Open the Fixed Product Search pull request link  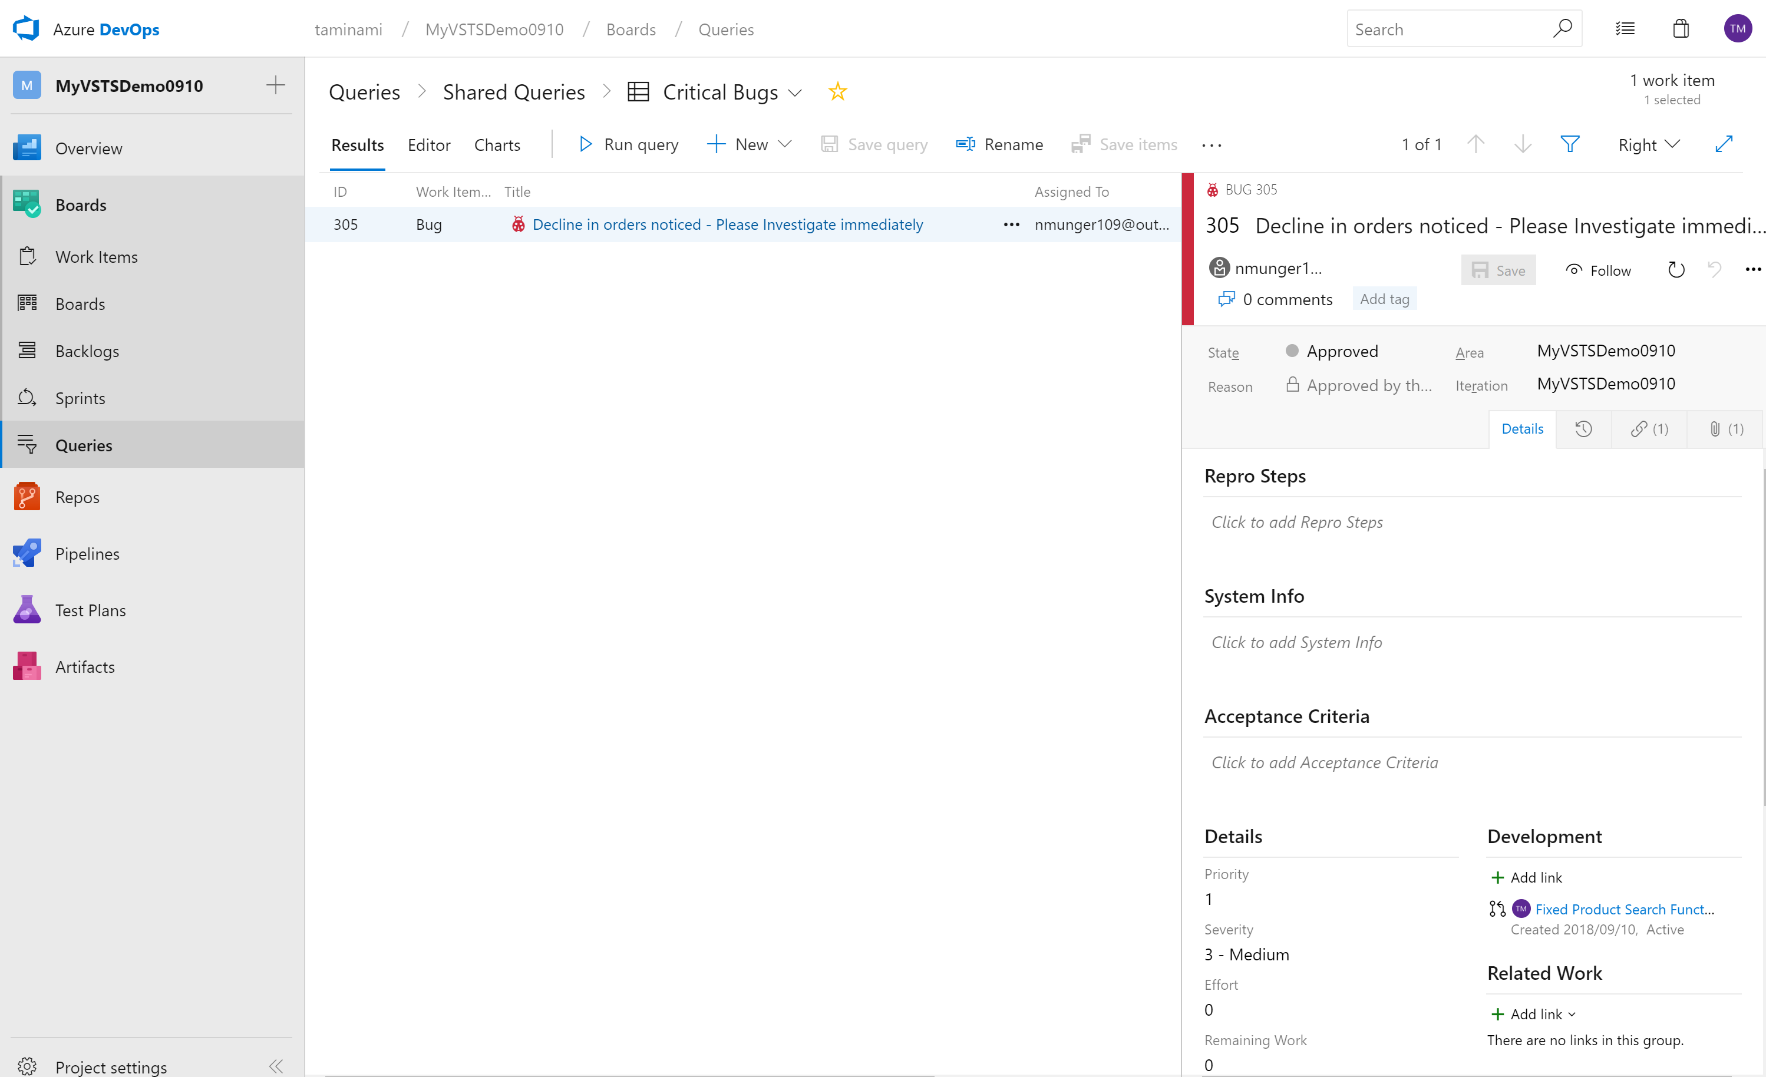(1624, 908)
